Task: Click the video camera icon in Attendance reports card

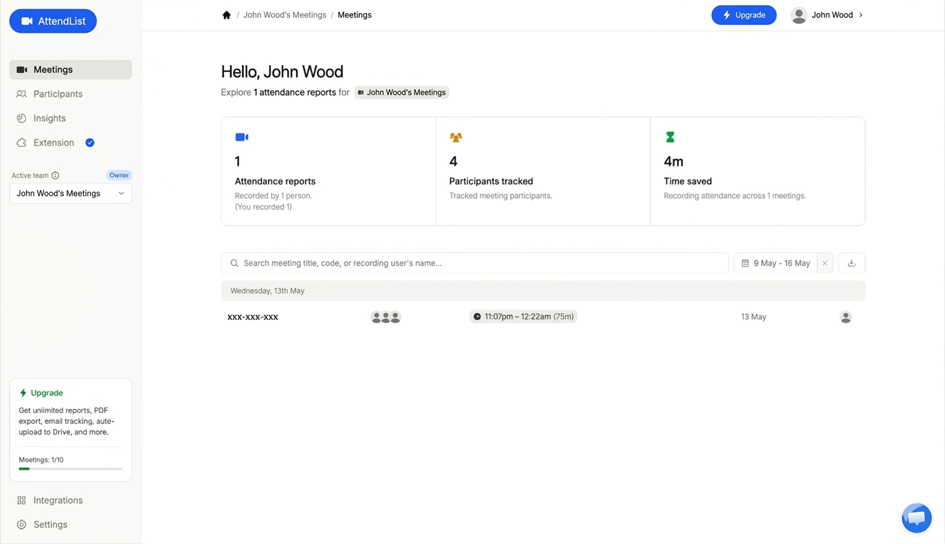Action: pos(242,137)
